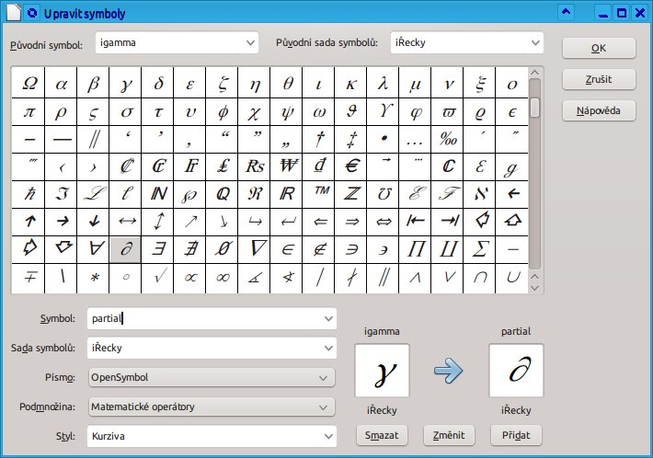Open the Styl dropdown arrow
This screenshot has width=653, height=458.
point(328,436)
